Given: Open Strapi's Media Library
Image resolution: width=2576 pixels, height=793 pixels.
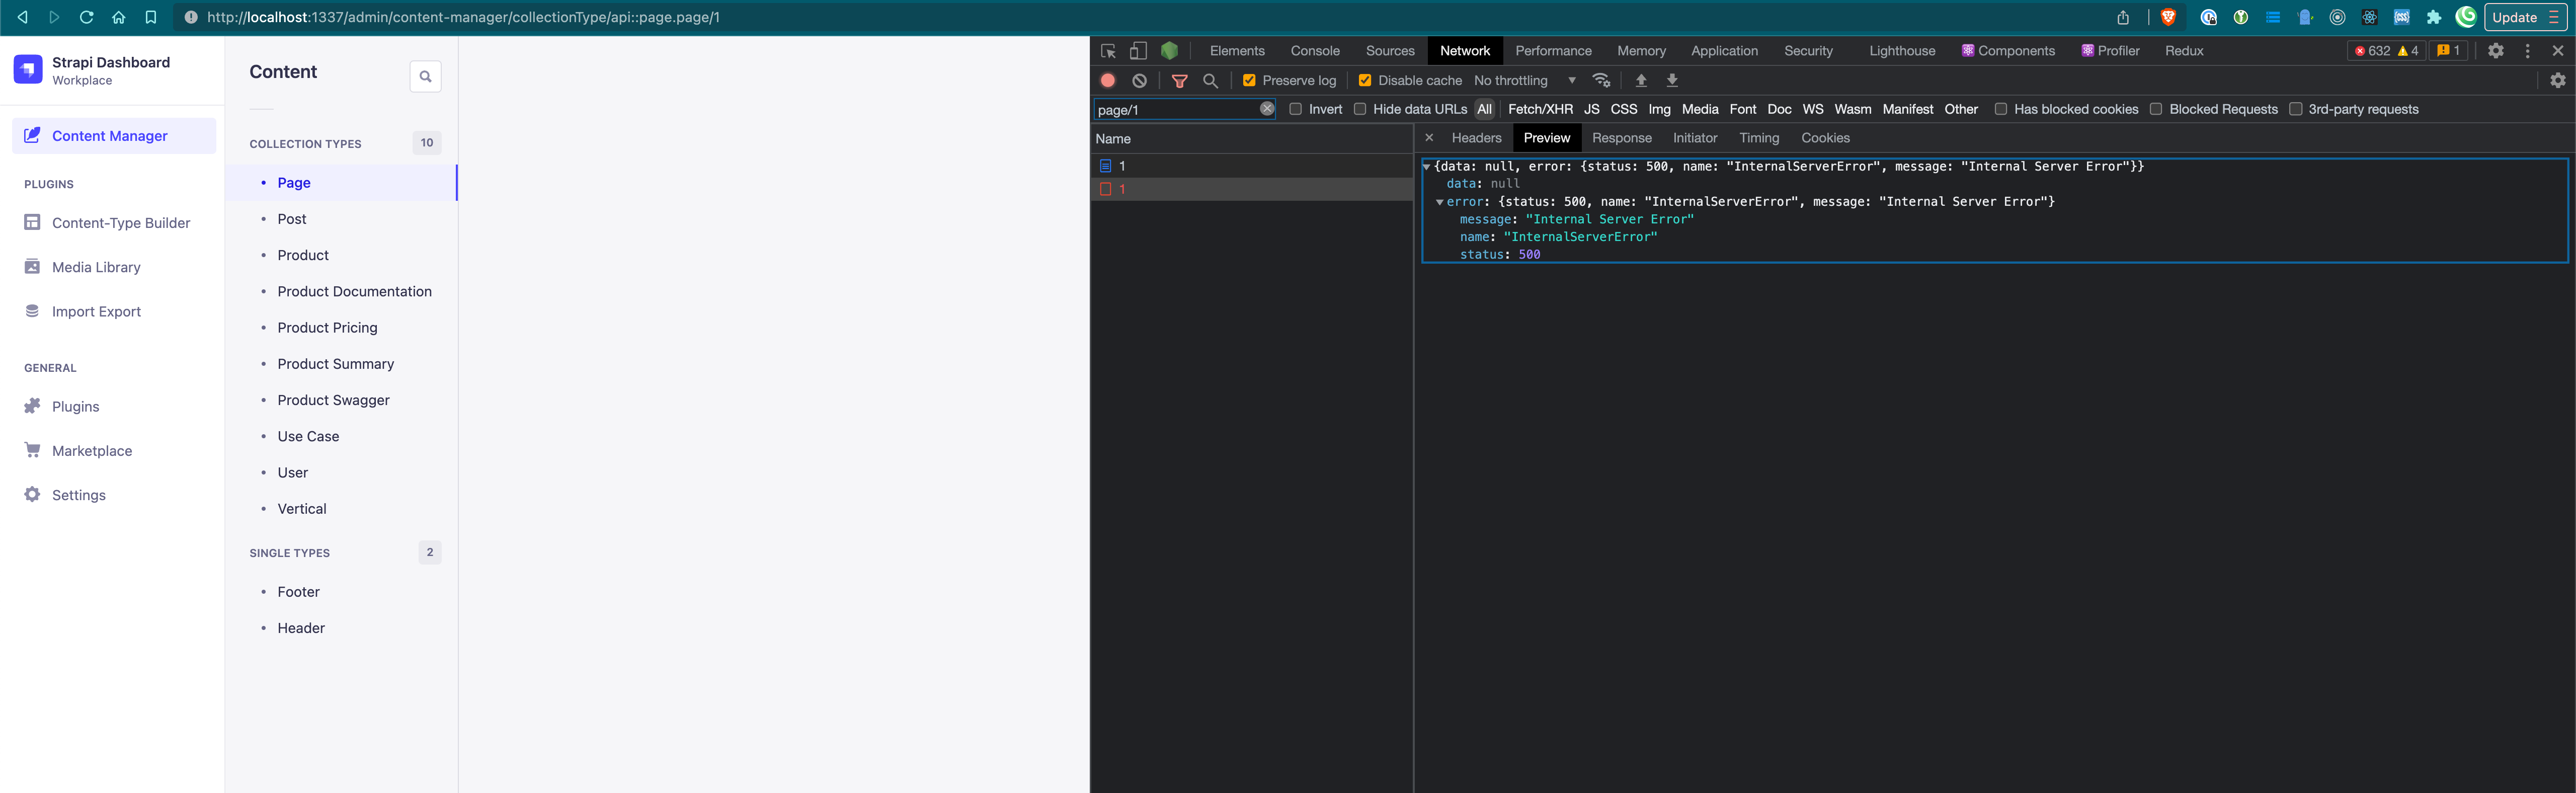Looking at the screenshot, I should coord(96,267).
